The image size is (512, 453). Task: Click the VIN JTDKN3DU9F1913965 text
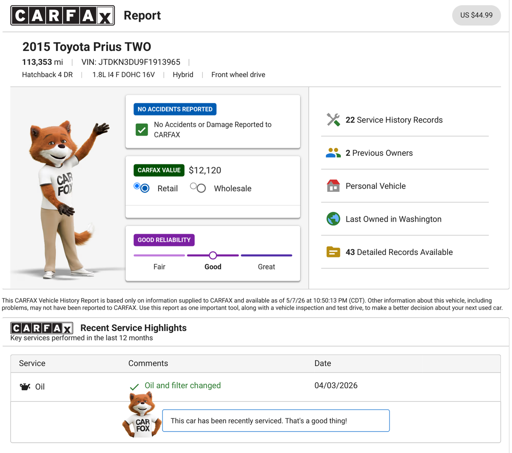tap(131, 62)
